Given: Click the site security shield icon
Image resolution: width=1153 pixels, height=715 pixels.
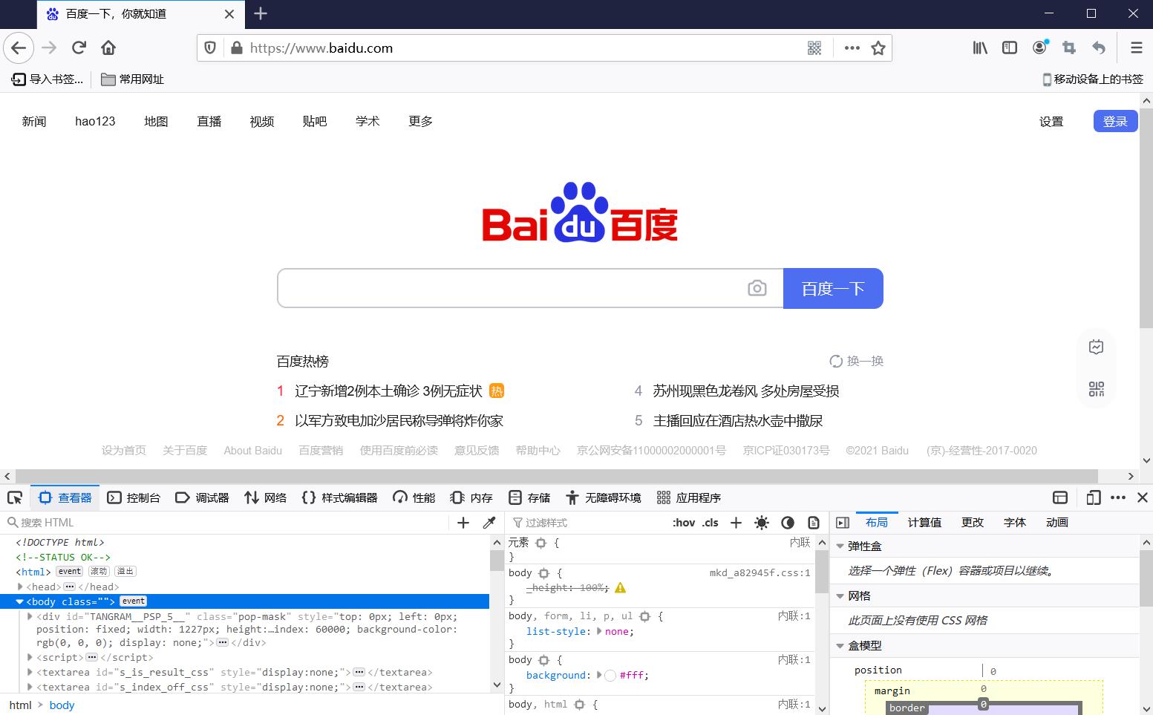Looking at the screenshot, I should tap(210, 48).
